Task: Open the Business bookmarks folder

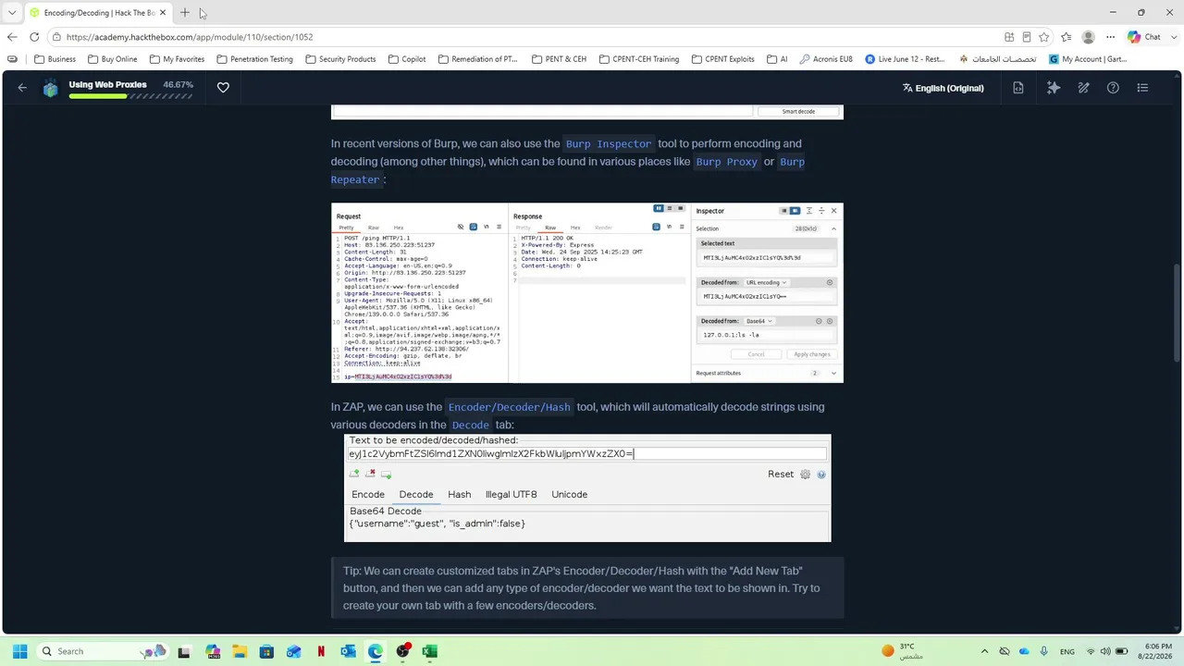Action: (x=55, y=59)
